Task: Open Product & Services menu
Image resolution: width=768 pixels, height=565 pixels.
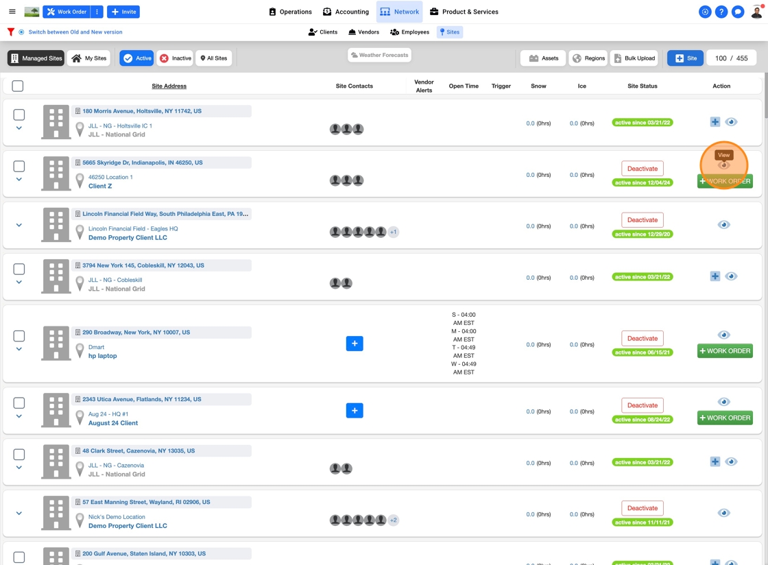Action: coord(464,12)
